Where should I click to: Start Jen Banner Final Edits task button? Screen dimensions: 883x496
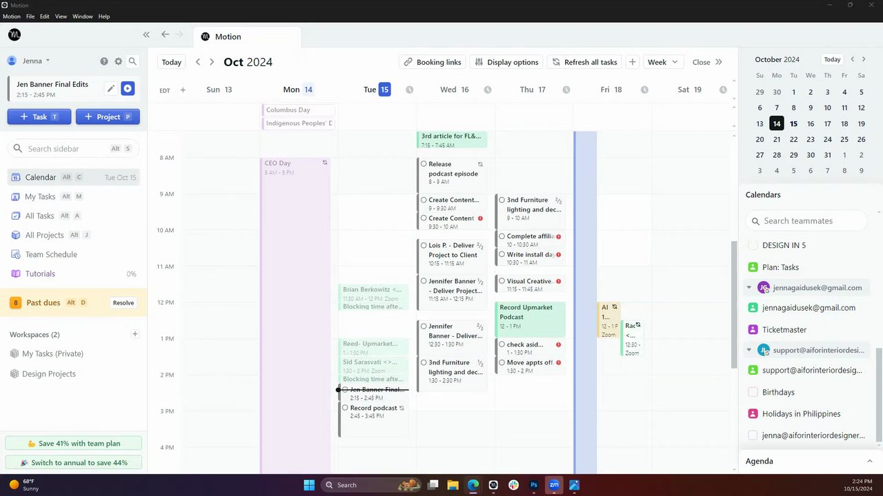point(128,88)
